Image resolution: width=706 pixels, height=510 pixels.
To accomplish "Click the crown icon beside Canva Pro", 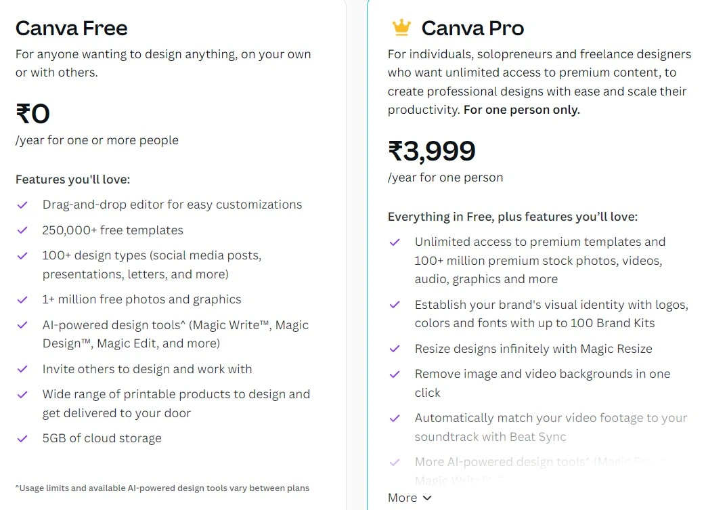I will [401, 28].
